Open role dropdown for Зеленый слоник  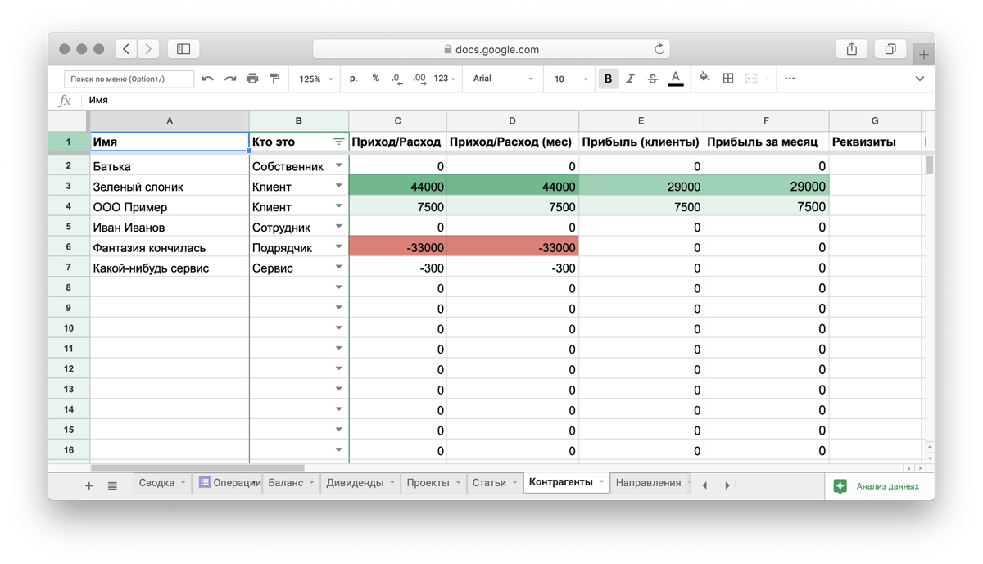click(338, 187)
